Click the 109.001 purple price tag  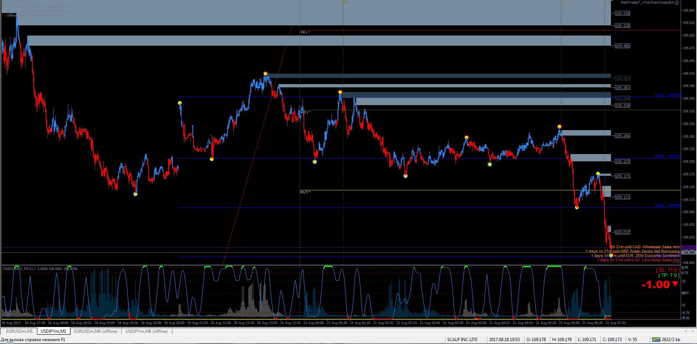point(689,248)
